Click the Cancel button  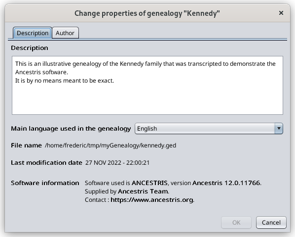click(x=271, y=223)
